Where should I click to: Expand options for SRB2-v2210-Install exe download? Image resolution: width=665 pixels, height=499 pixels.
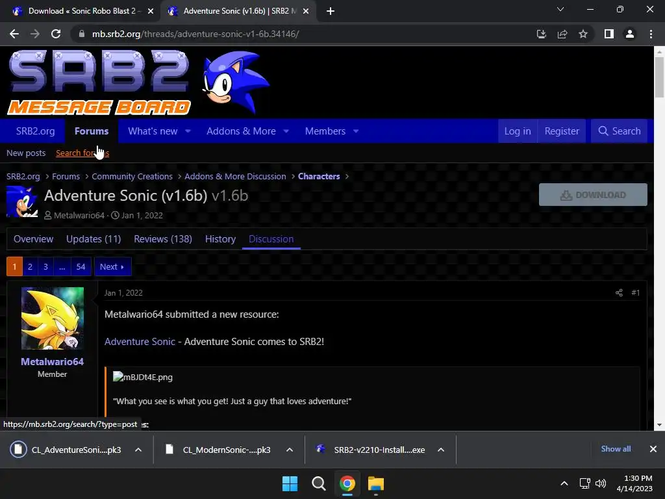(x=441, y=450)
